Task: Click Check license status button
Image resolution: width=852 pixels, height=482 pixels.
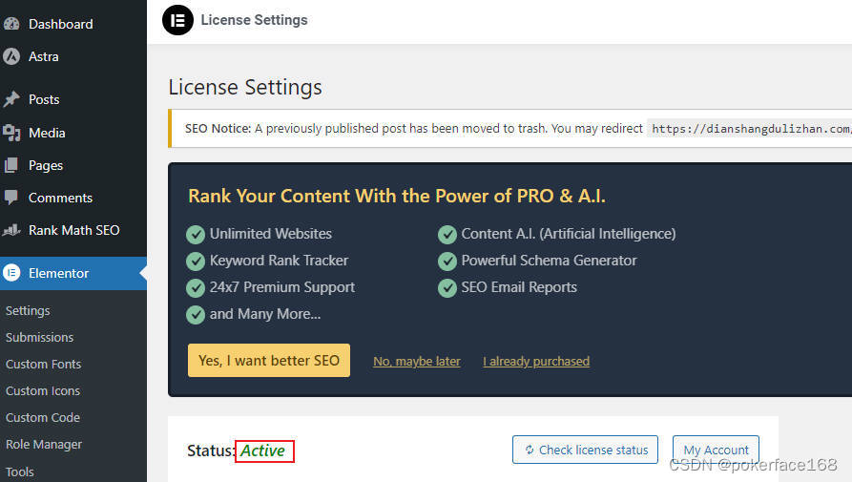Action: pos(585,450)
